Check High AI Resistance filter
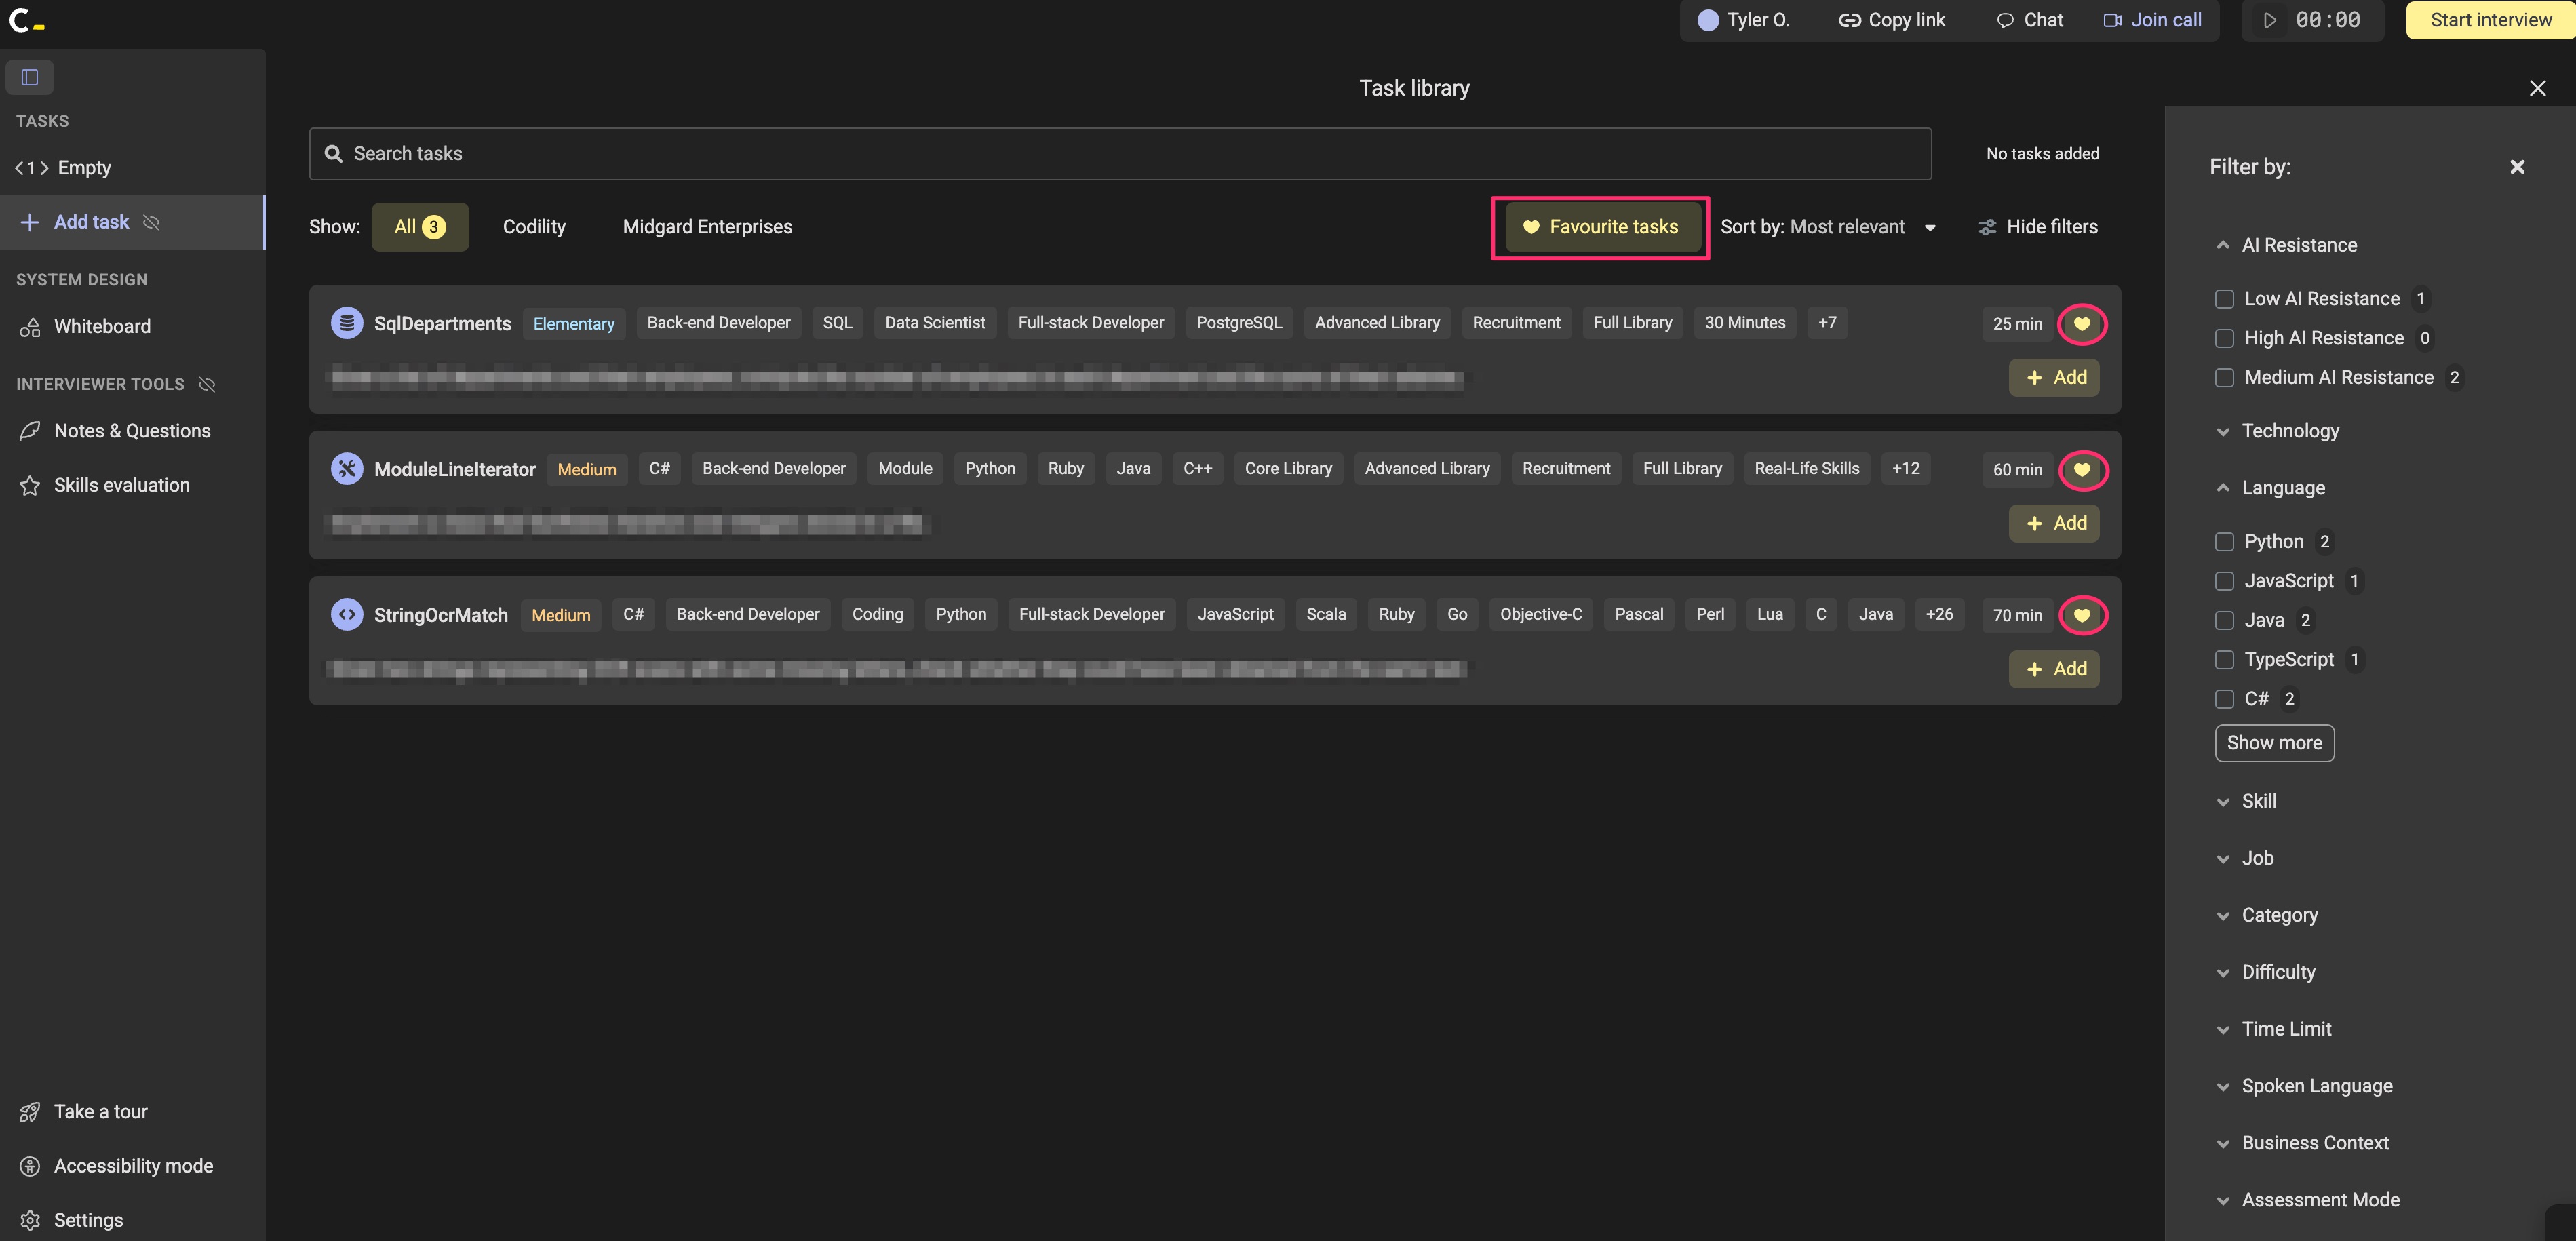The image size is (2576, 1241). [2224, 338]
